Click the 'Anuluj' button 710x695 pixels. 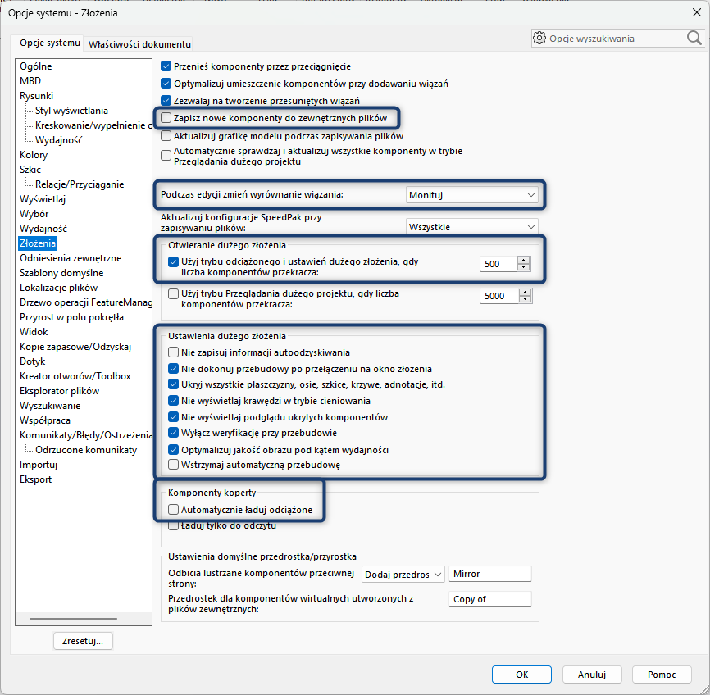tap(591, 675)
